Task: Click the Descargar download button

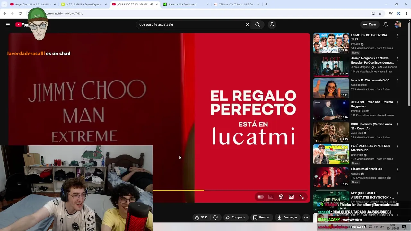Action: coord(287,218)
